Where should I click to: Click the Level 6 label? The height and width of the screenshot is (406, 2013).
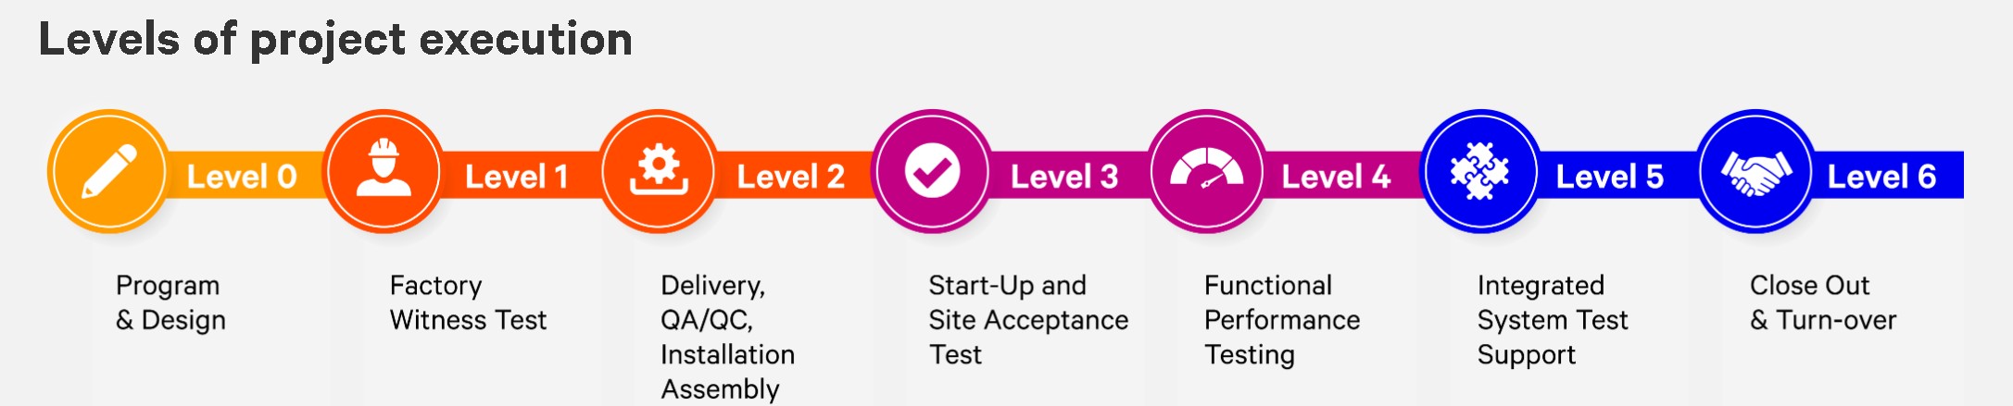[1881, 177]
